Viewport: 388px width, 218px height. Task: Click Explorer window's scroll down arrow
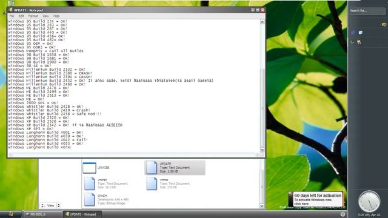(262, 206)
